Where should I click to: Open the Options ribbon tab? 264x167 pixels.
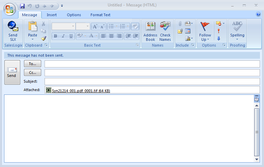(x=74, y=15)
